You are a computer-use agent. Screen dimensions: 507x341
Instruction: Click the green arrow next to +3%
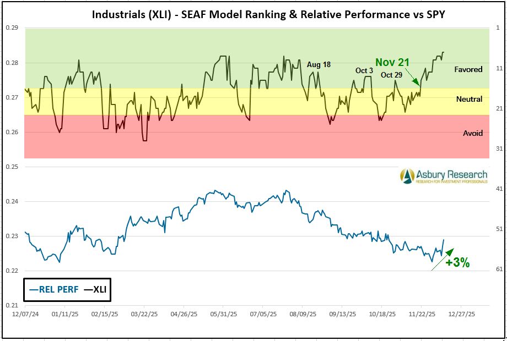point(441,260)
